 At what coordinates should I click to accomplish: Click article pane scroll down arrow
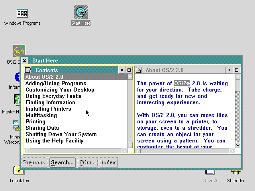pyautogui.click(x=238, y=145)
